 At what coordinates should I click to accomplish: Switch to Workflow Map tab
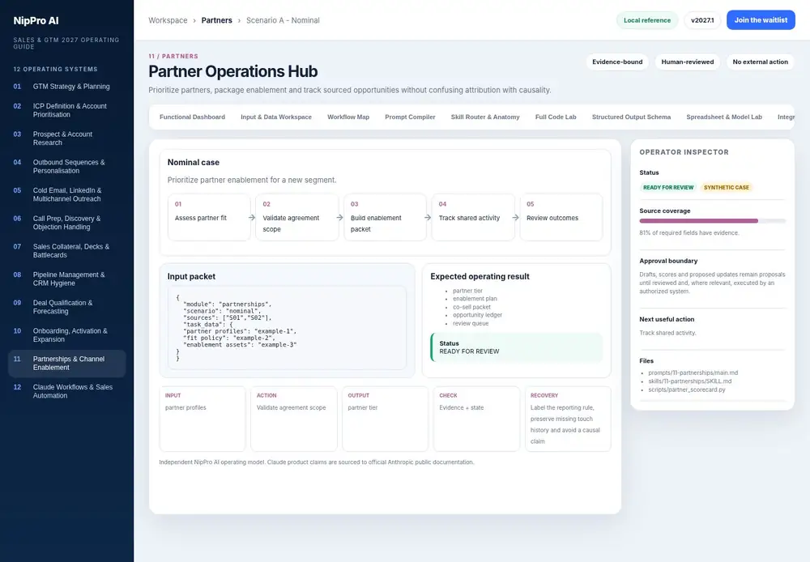[x=348, y=117]
